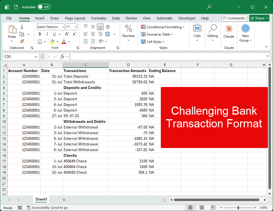Viewport: 273px width, 211px height.
Task: Expand Paste options arrow
Action: tap(12, 41)
